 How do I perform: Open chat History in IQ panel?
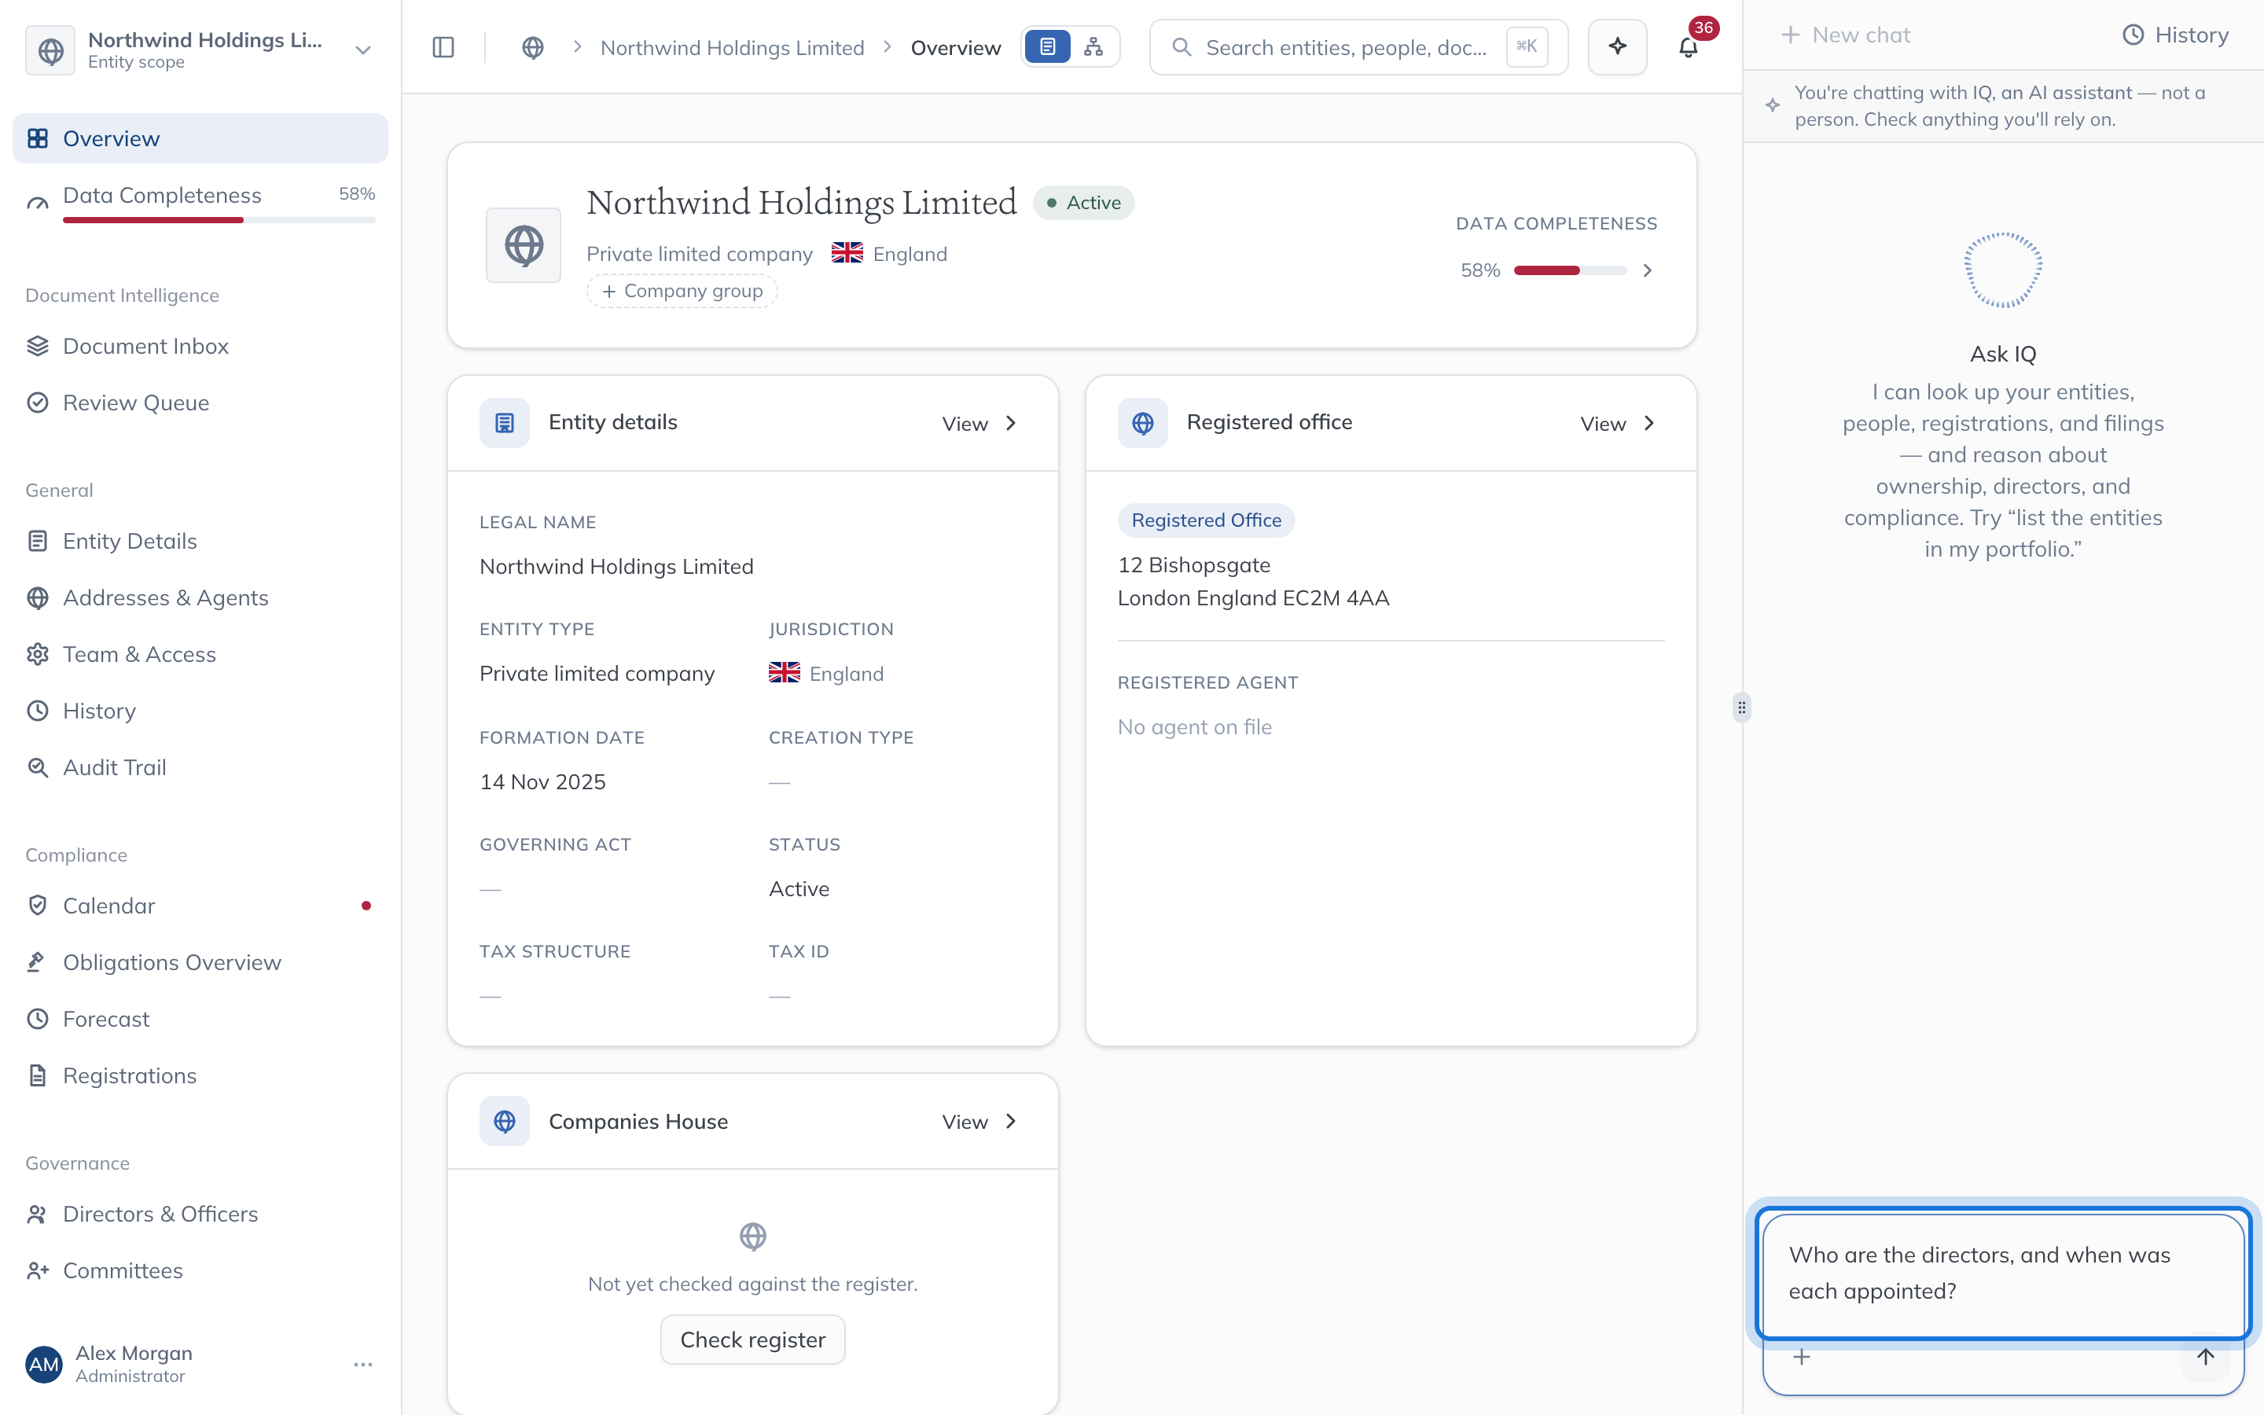point(2175,35)
